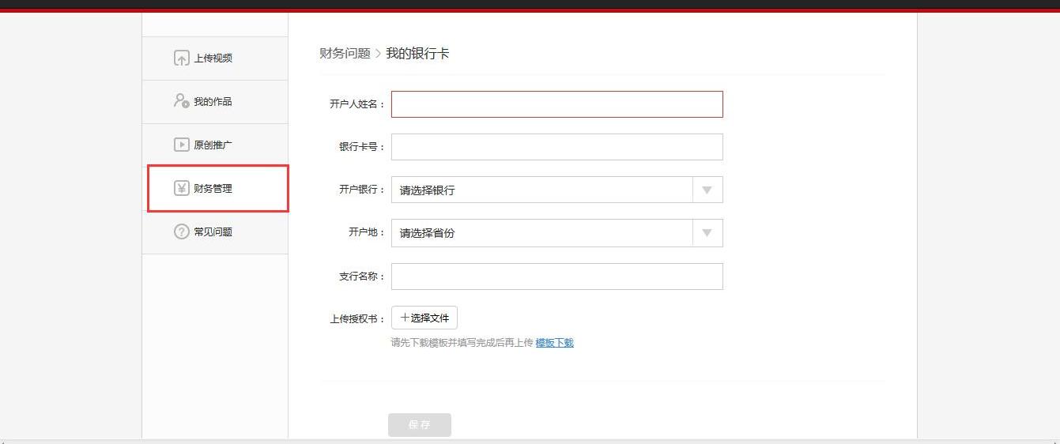Navigate to 财务问题 in the breadcrumb

(345, 54)
